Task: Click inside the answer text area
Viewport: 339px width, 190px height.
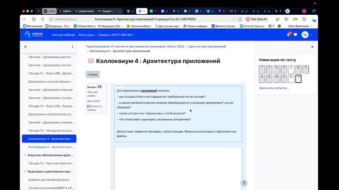Action: [x=178, y=168]
